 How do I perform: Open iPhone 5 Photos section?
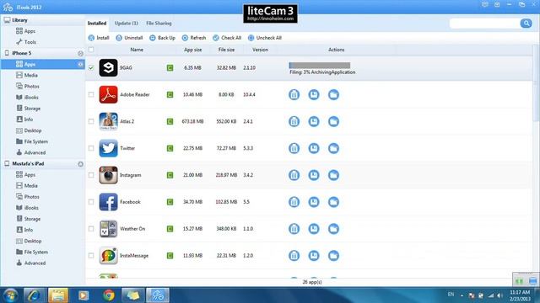coord(27,86)
